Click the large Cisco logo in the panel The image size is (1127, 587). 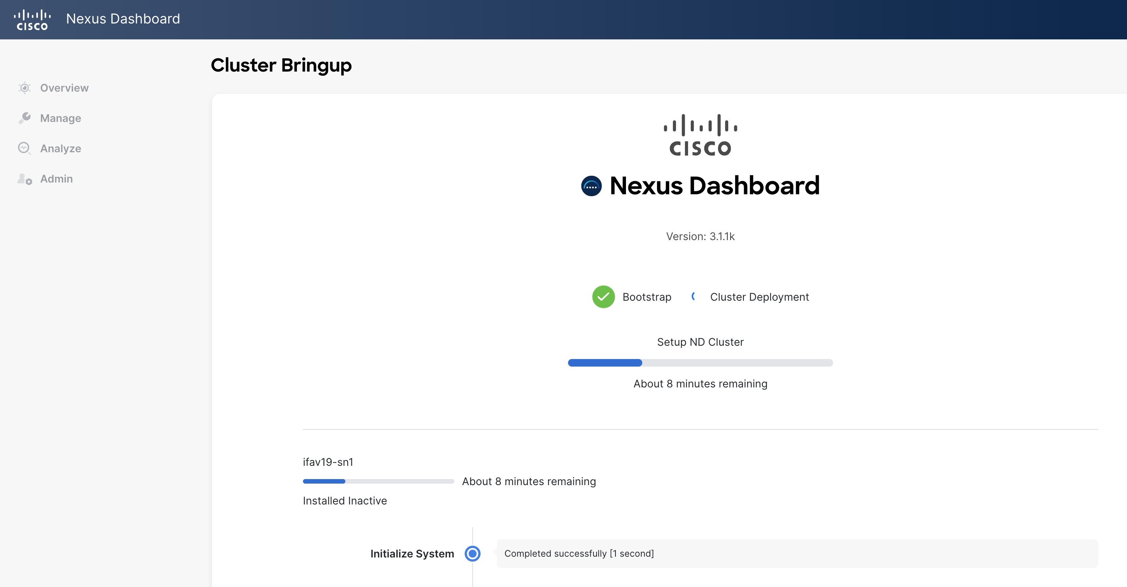click(x=700, y=135)
